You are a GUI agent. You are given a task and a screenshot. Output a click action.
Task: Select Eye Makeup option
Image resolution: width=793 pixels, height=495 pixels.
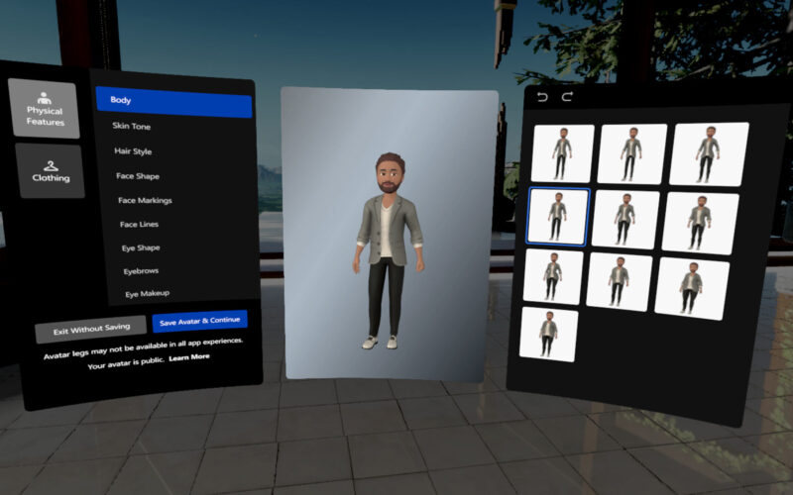[147, 293]
